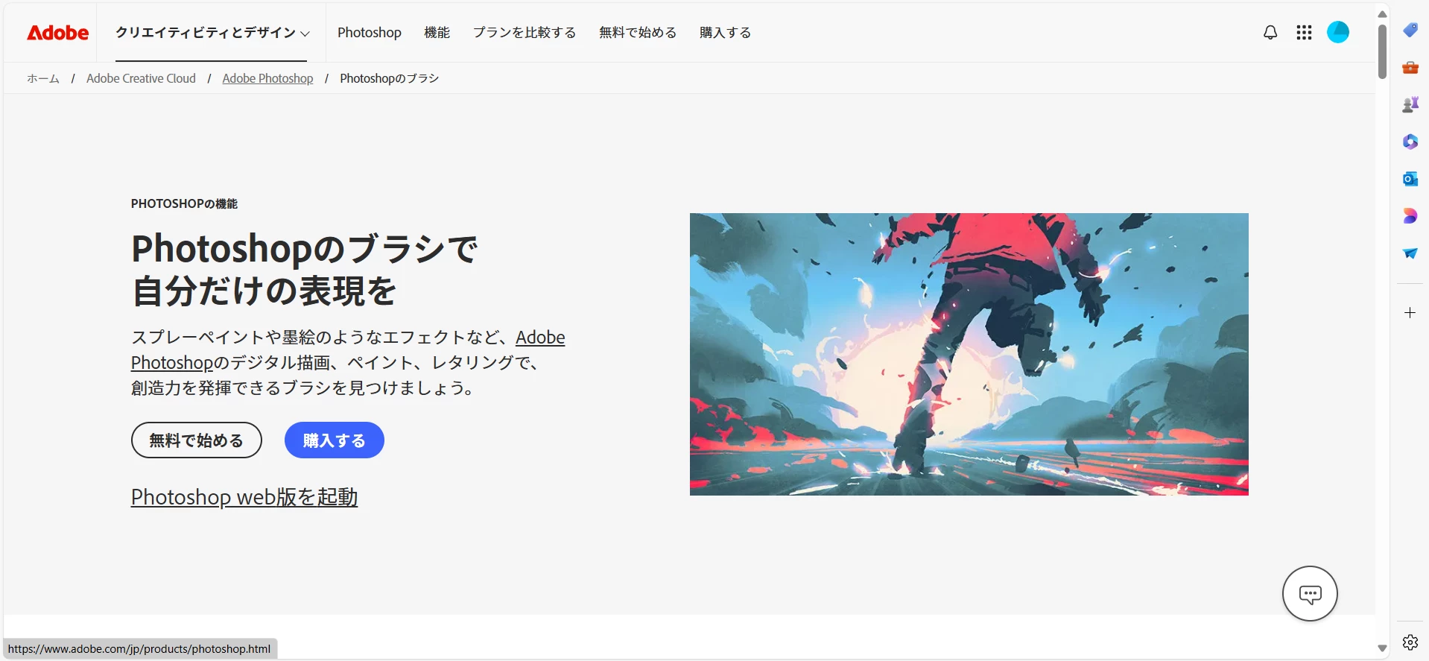Screen dimensions: 1429x661
Task: Open the Photoshop web版を起動 link
Action: [x=244, y=497]
